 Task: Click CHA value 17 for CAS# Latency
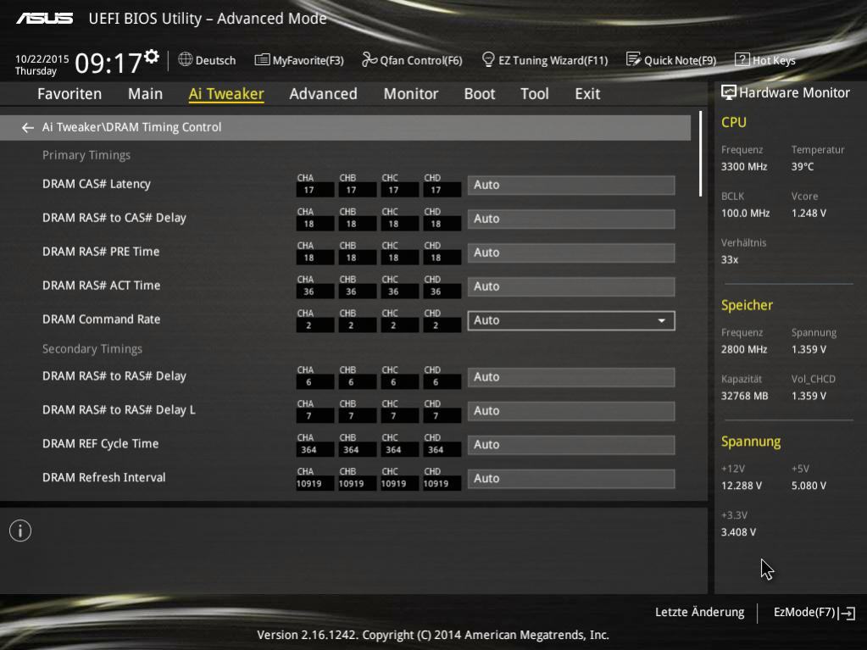pos(314,190)
